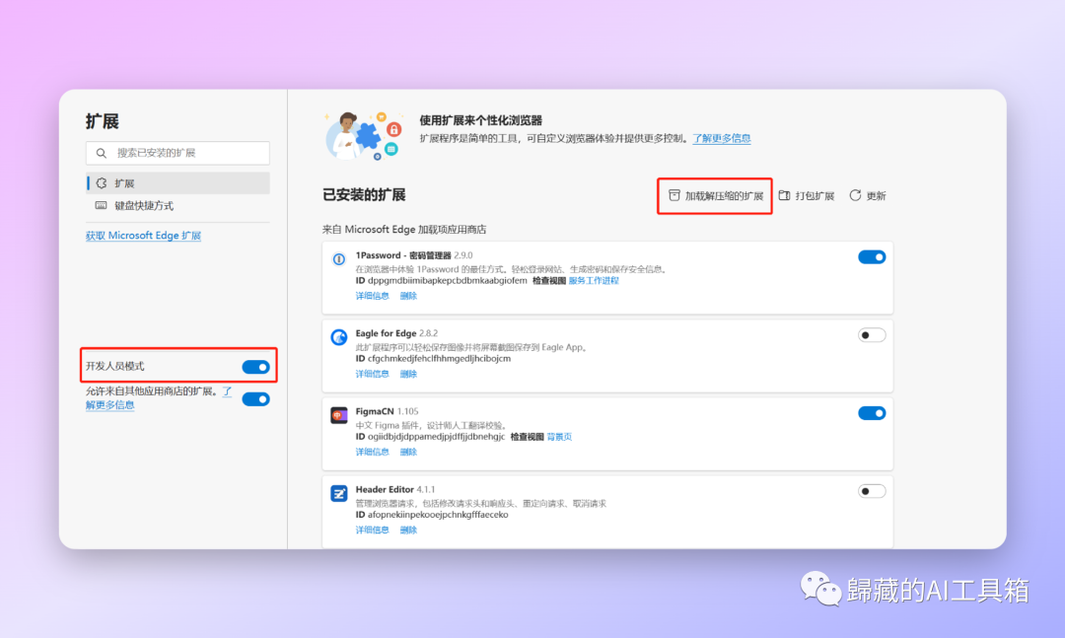Open 详细信息 for Header Editor
This screenshot has height=638, width=1065.
point(372,531)
